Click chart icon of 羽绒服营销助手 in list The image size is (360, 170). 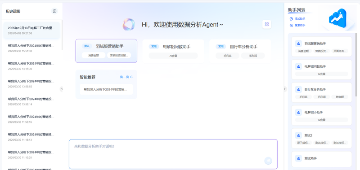coord(298,44)
